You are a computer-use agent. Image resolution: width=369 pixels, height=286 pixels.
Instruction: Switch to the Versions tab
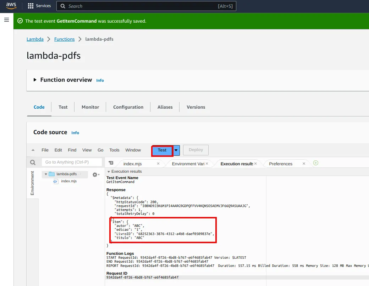point(196,107)
